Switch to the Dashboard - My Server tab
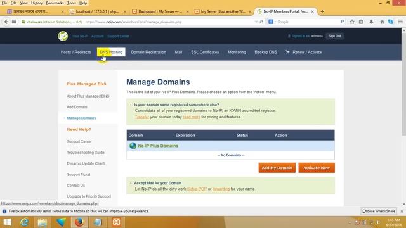The image size is (406, 228). click(160, 11)
